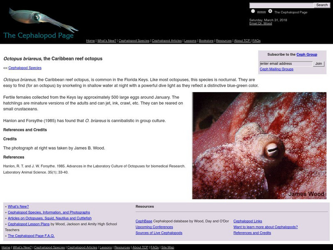Go to Cephalopod Species from top navigation
Image resolution: width=333 pixels, height=250 pixels.
[134, 41]
